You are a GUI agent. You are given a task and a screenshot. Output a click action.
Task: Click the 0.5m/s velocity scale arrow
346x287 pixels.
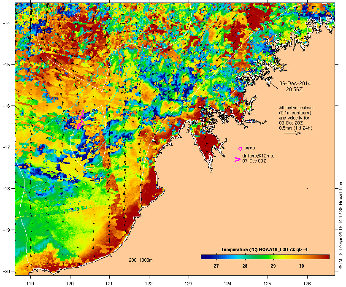[292, 133]
